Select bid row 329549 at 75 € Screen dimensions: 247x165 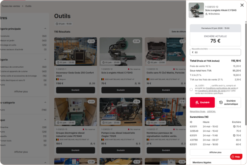(215, 131)
